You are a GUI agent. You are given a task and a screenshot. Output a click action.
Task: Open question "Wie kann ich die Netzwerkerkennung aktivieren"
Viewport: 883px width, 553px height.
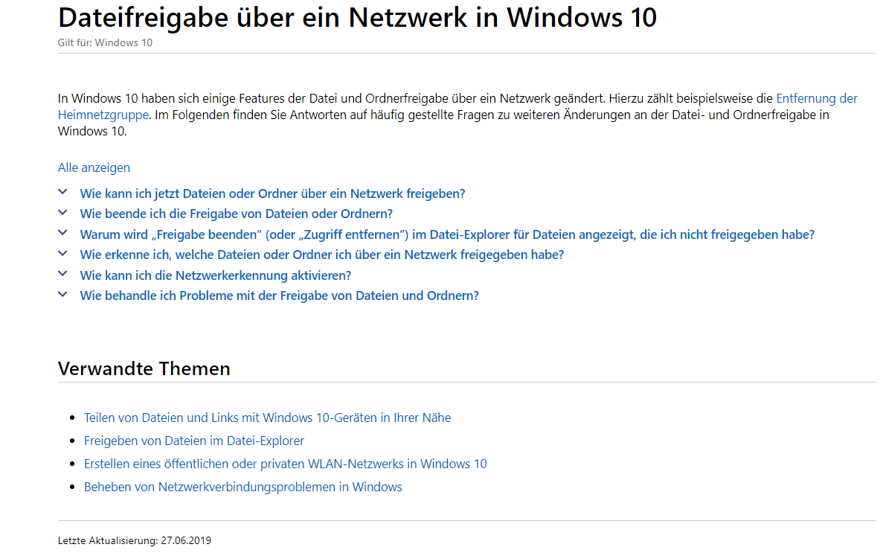[x=216, y=275]
